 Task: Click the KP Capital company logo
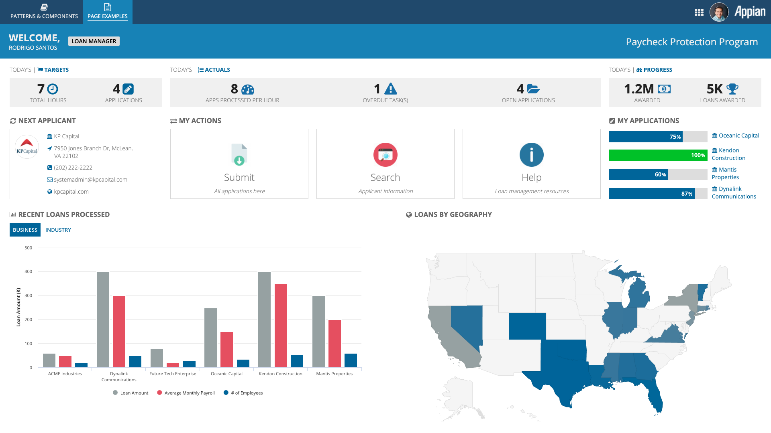click(x=27, y=147)
